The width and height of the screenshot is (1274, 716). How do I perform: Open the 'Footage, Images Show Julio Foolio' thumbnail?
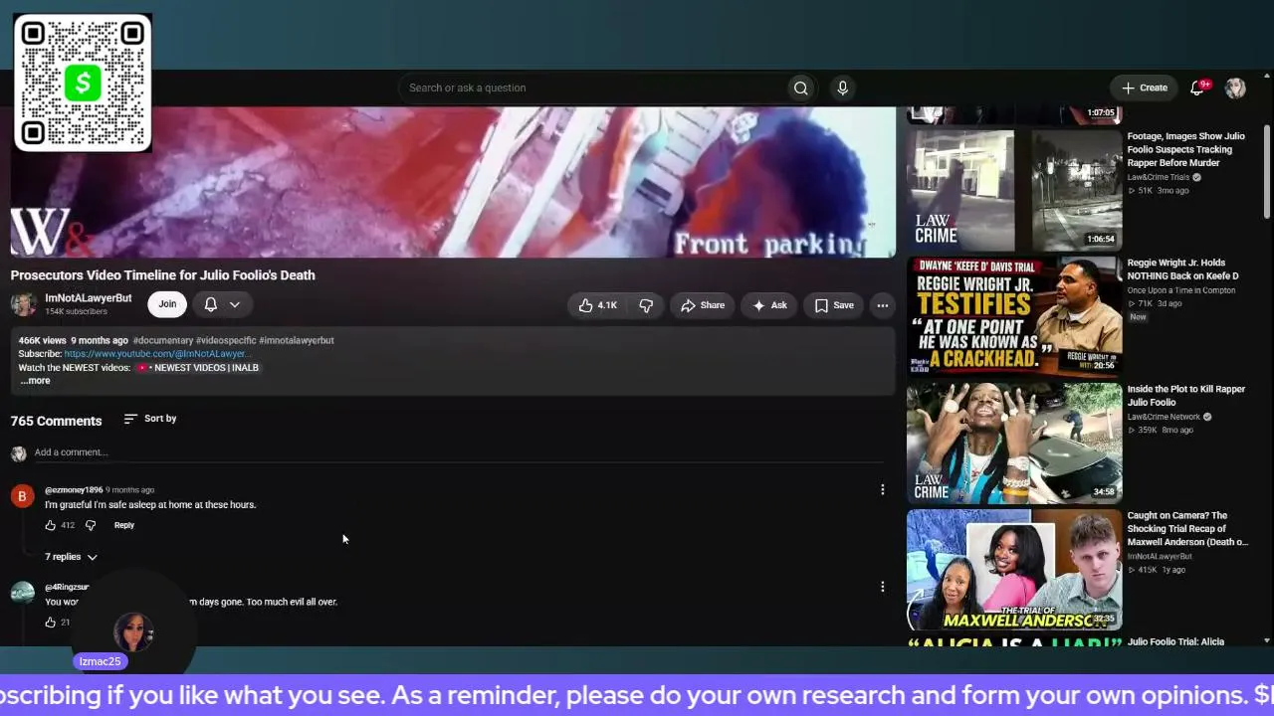tap(1014, 189)
